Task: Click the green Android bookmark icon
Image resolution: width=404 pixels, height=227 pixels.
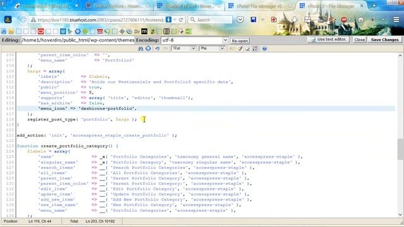Action: pos(85,32)
